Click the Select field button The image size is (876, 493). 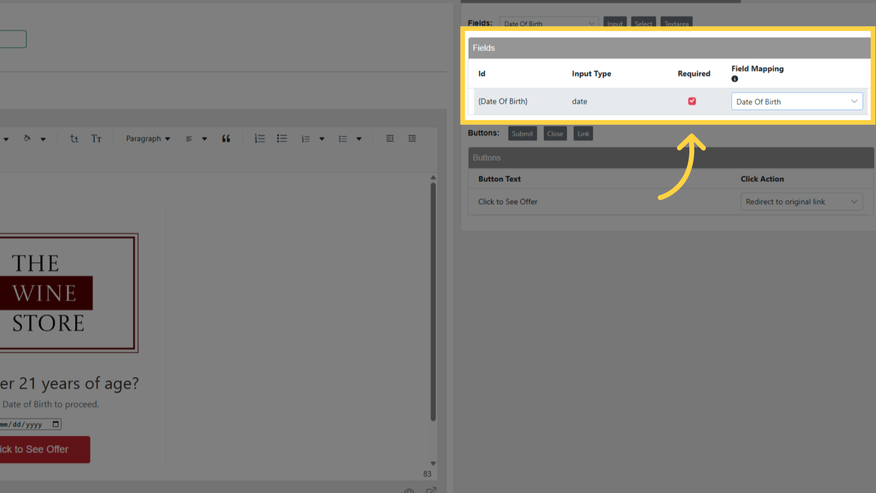(x=643, y=23)
